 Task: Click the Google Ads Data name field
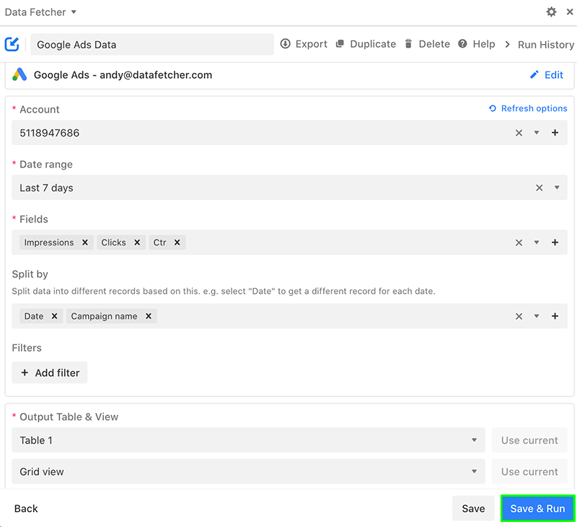[x=152, y=44]
